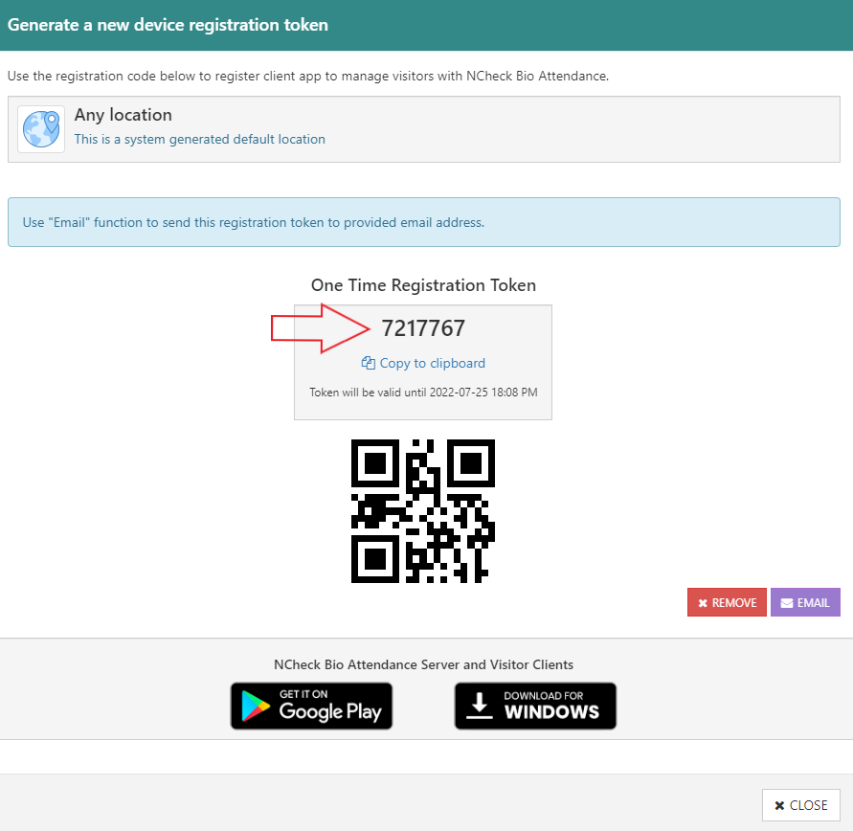Remove the registration token

point(727,602)
